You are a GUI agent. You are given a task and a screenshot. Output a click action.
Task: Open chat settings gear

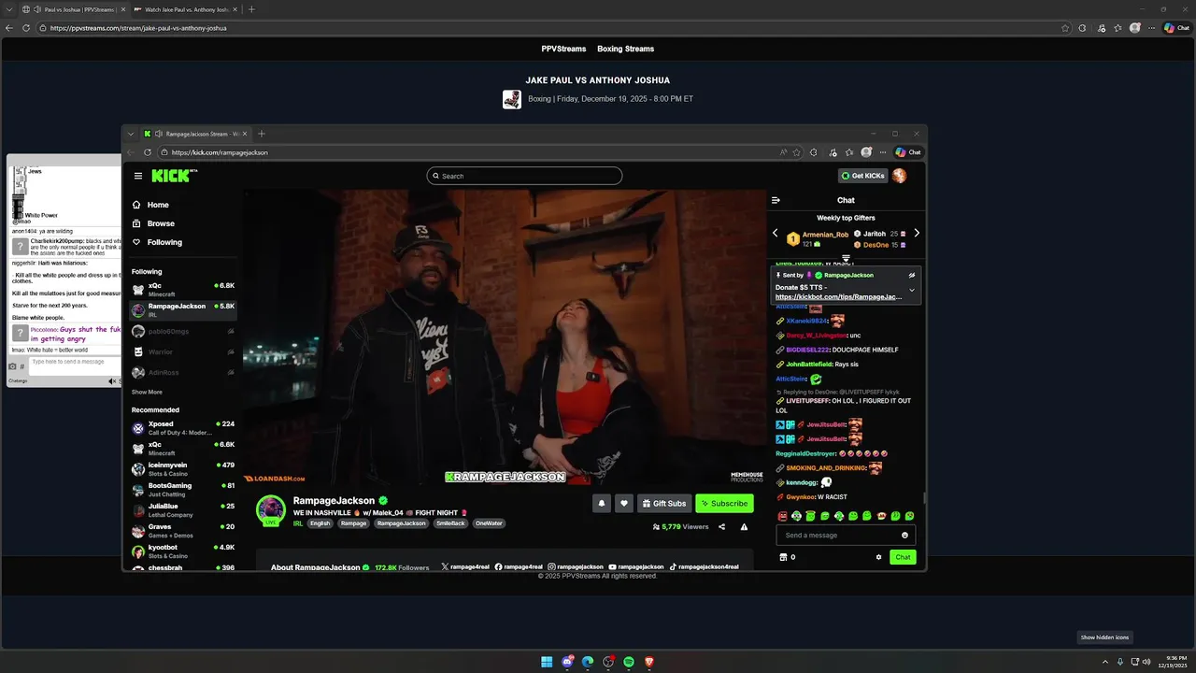878,557
